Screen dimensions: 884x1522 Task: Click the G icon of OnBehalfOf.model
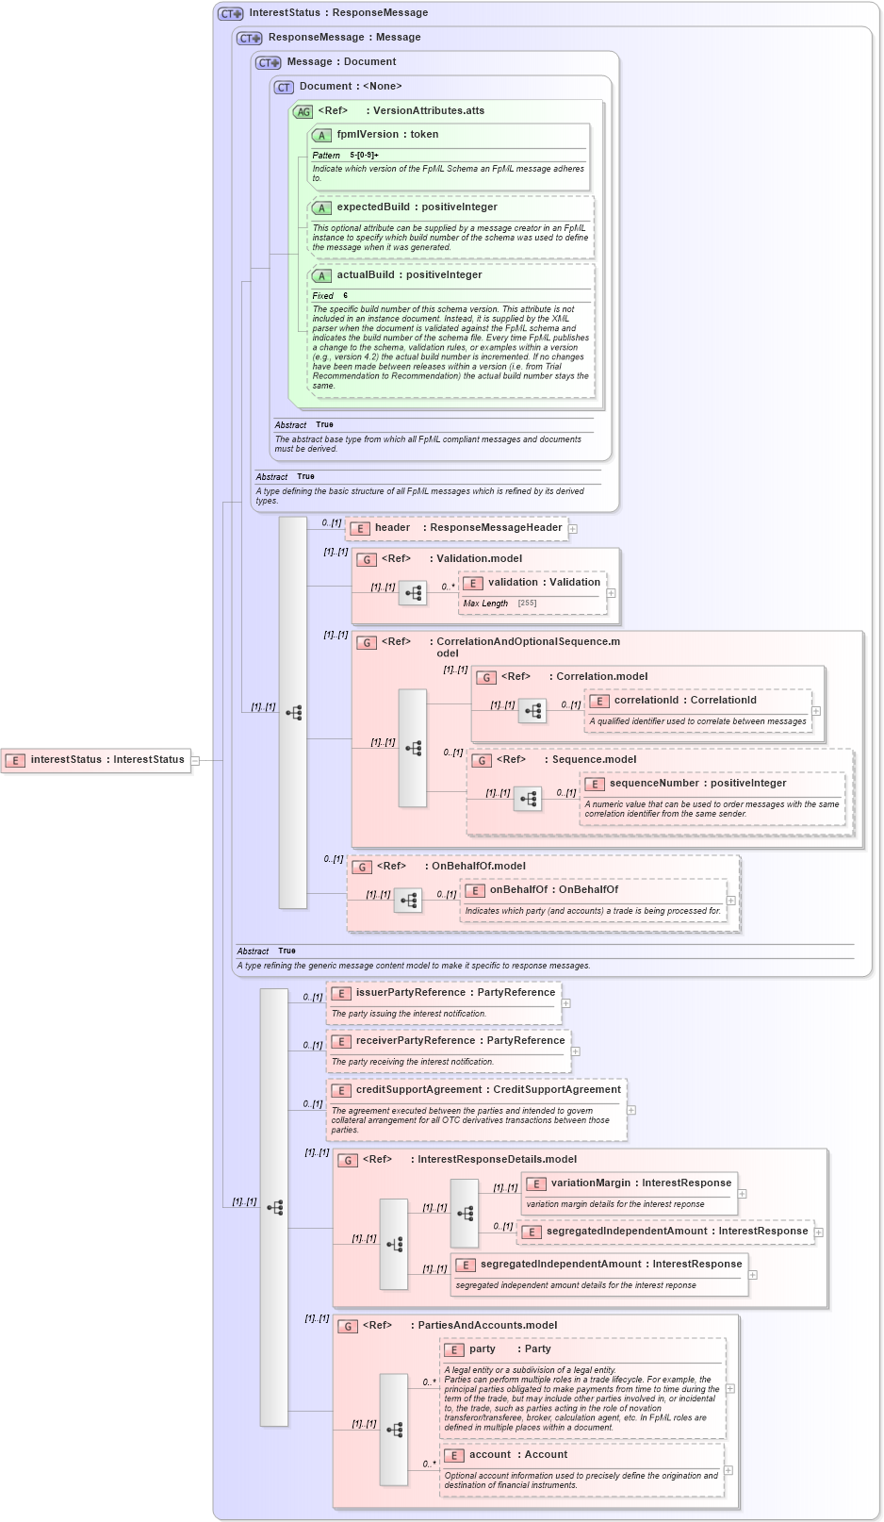point(361,867)
